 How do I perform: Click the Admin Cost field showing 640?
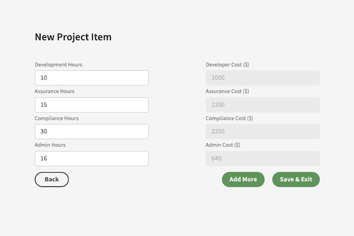pos(263,159)
